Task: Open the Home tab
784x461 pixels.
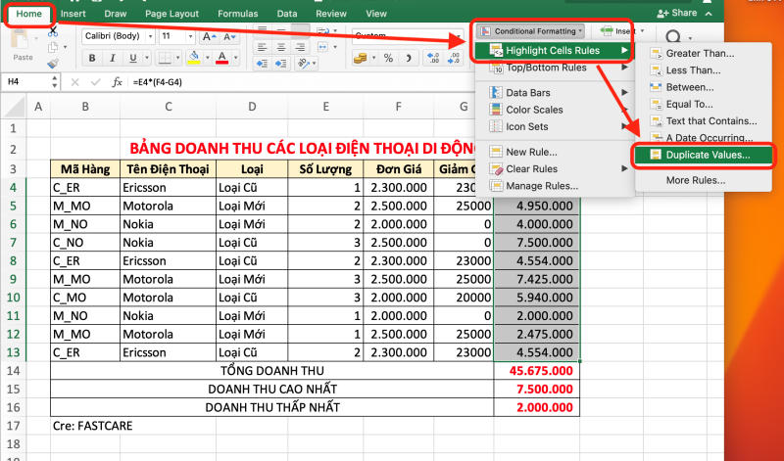Action: coord(28,14)
